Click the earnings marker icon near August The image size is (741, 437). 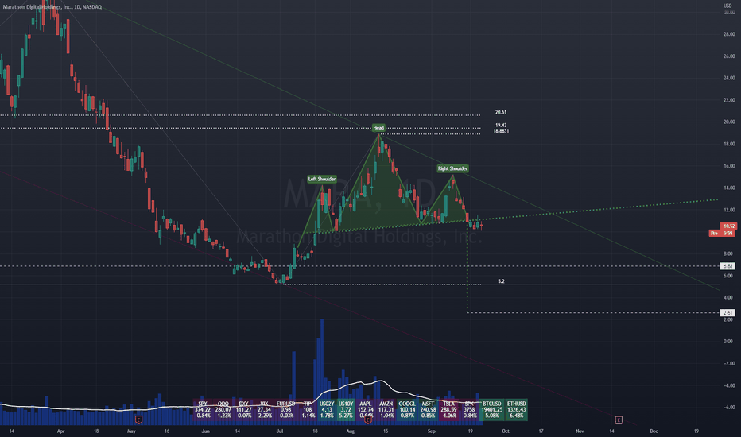[x=367, y=420]
